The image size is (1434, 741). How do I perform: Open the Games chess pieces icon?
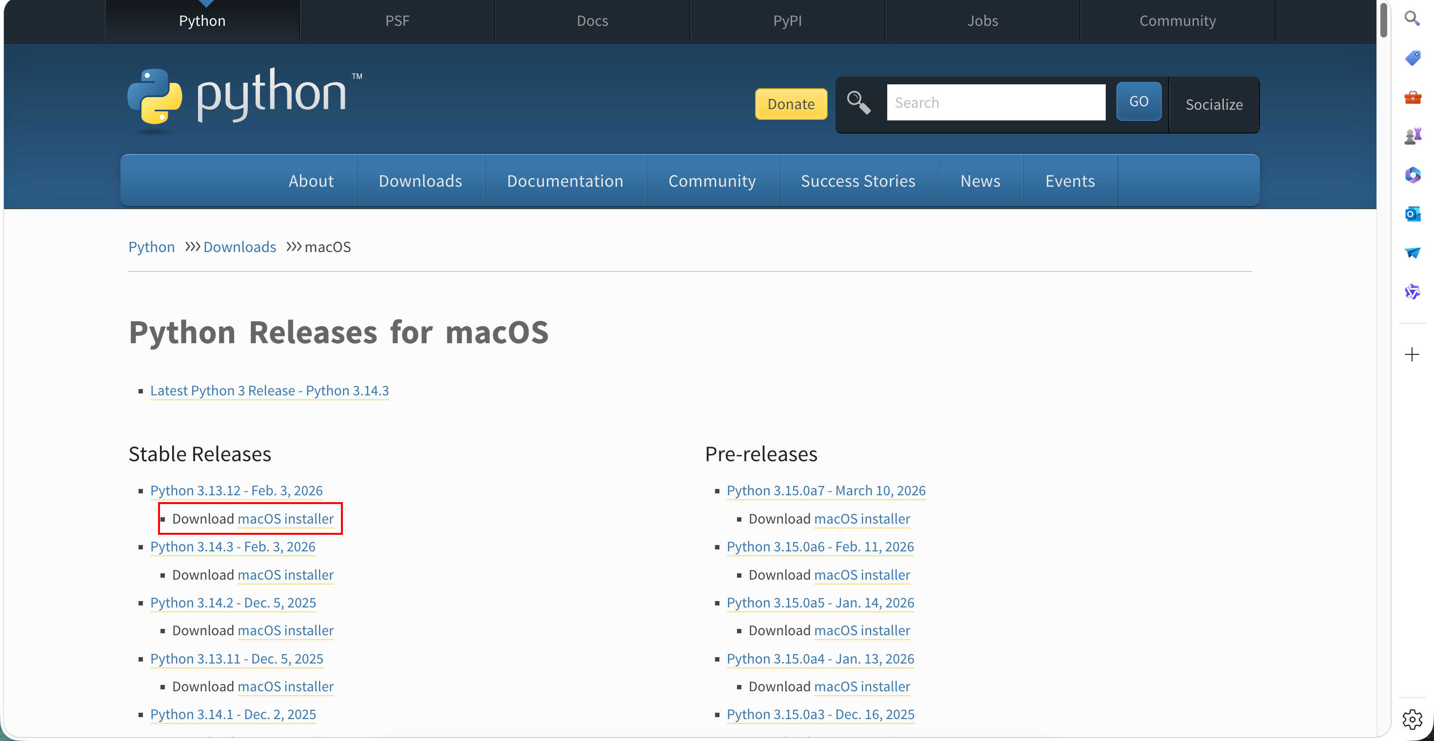(1412, 136)
